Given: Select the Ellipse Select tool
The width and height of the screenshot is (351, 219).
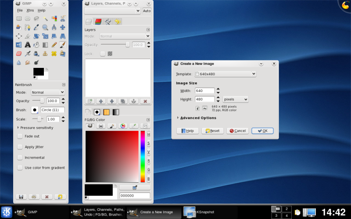Looking at the screenshot, I should (x=28, y=18).
